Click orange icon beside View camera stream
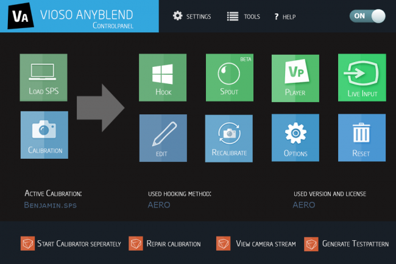 [x=223, y=243]
